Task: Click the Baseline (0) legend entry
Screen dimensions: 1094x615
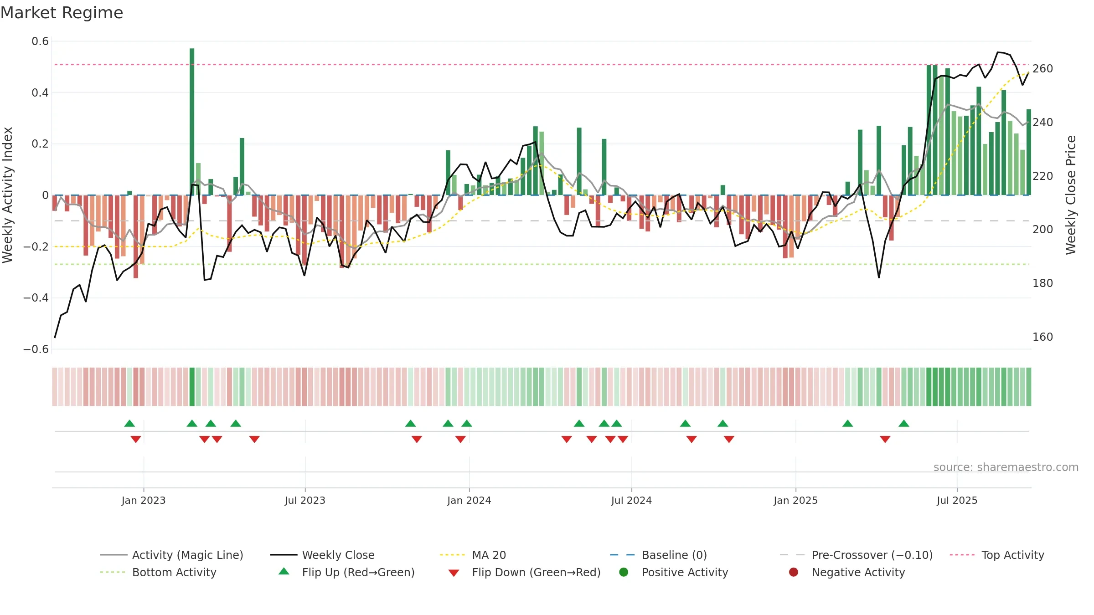Action: [x=658, y=555]
